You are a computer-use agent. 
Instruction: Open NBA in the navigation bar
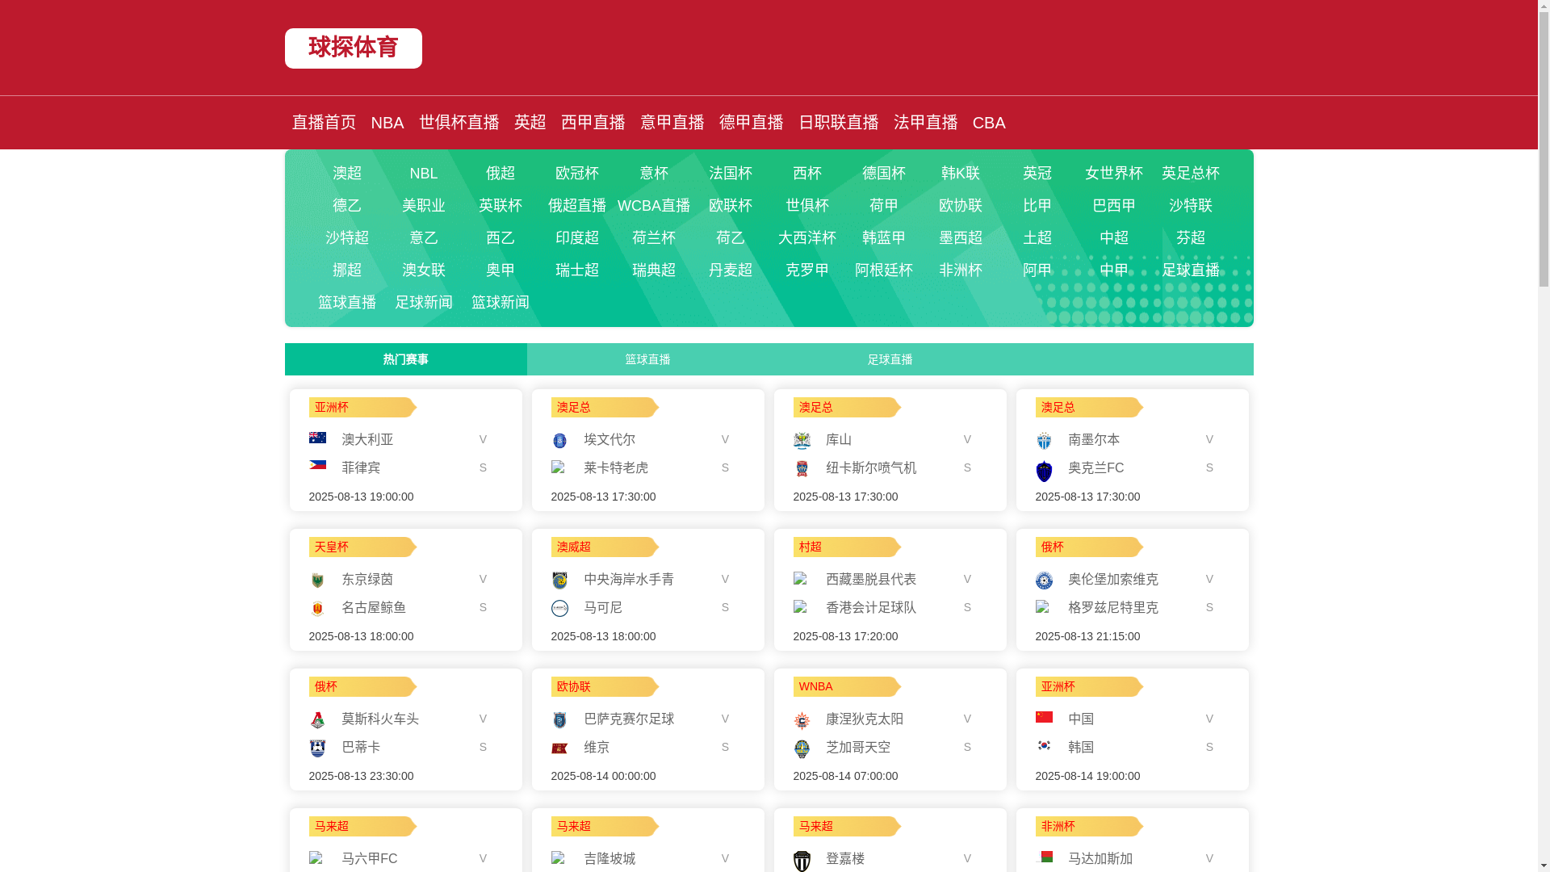click(387, 123)
